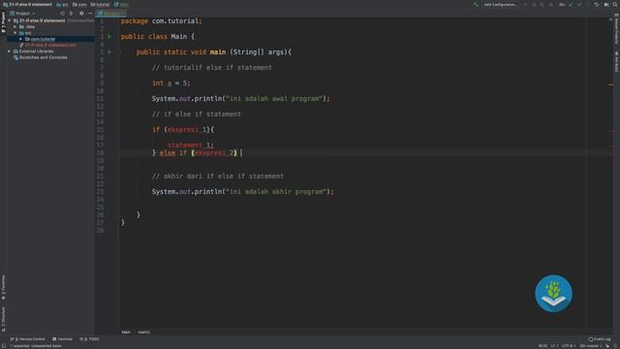Click the Build project hammer icon

coord(476,4)
